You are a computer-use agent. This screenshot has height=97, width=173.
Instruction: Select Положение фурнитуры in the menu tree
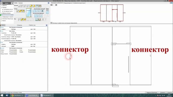[x=8, y=19]
